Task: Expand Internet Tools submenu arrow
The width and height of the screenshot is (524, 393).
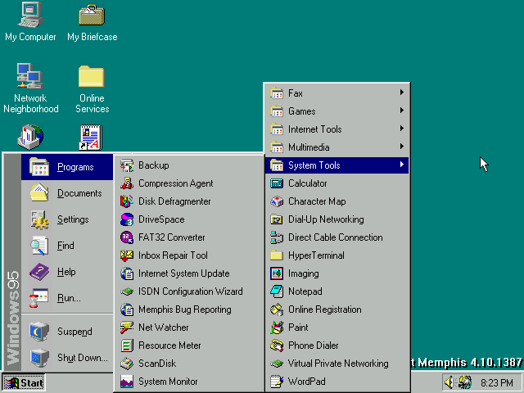Action: [x=402, y=129]
